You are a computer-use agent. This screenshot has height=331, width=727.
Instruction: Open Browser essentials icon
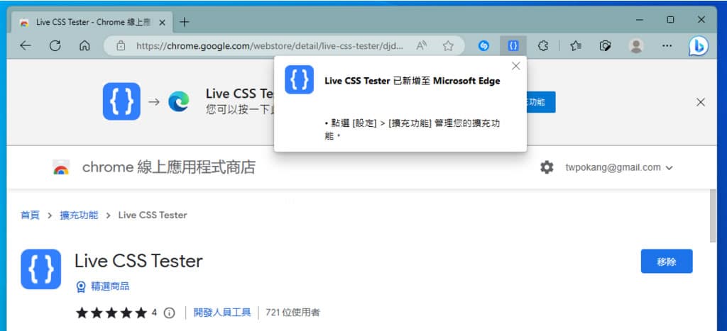(605, 46)
